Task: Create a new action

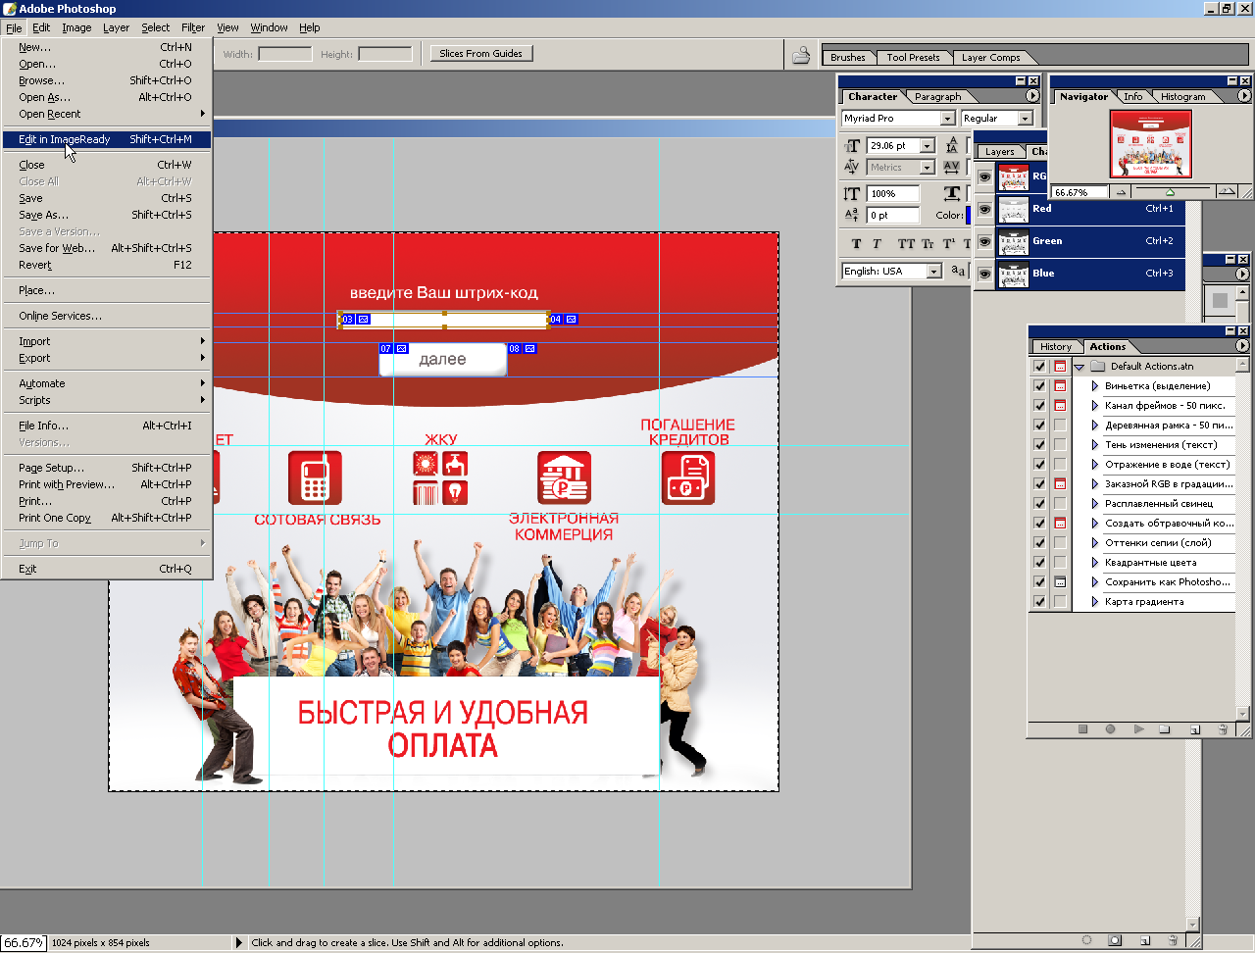Action: pos(1195,729)
